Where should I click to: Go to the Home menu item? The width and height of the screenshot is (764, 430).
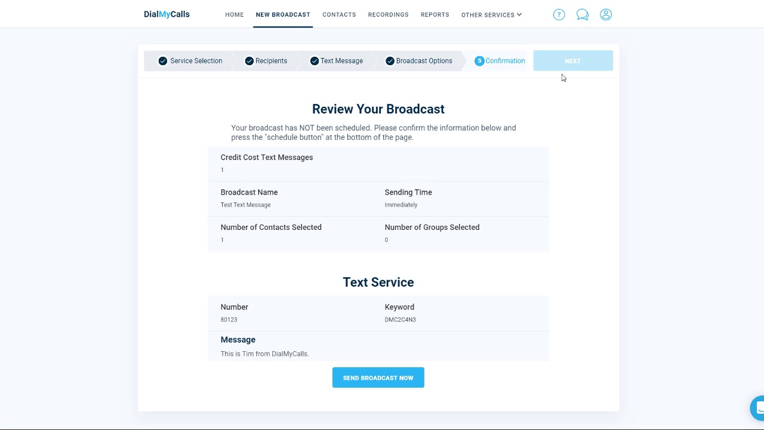[x=234, y=15]
